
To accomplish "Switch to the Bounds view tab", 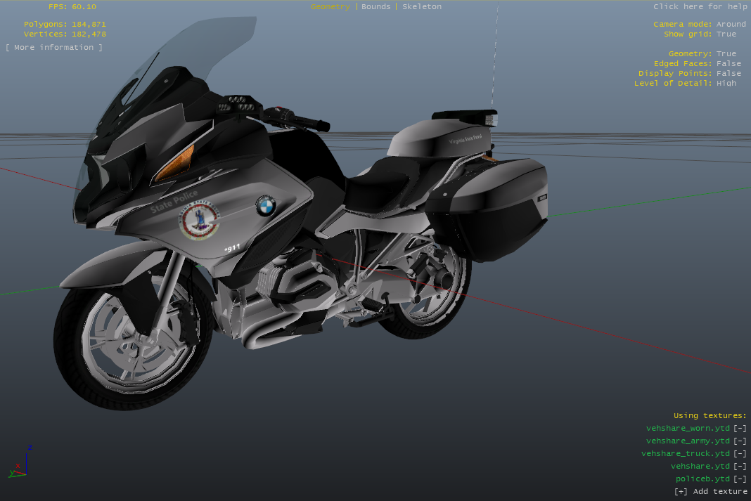I will [375, 7].
